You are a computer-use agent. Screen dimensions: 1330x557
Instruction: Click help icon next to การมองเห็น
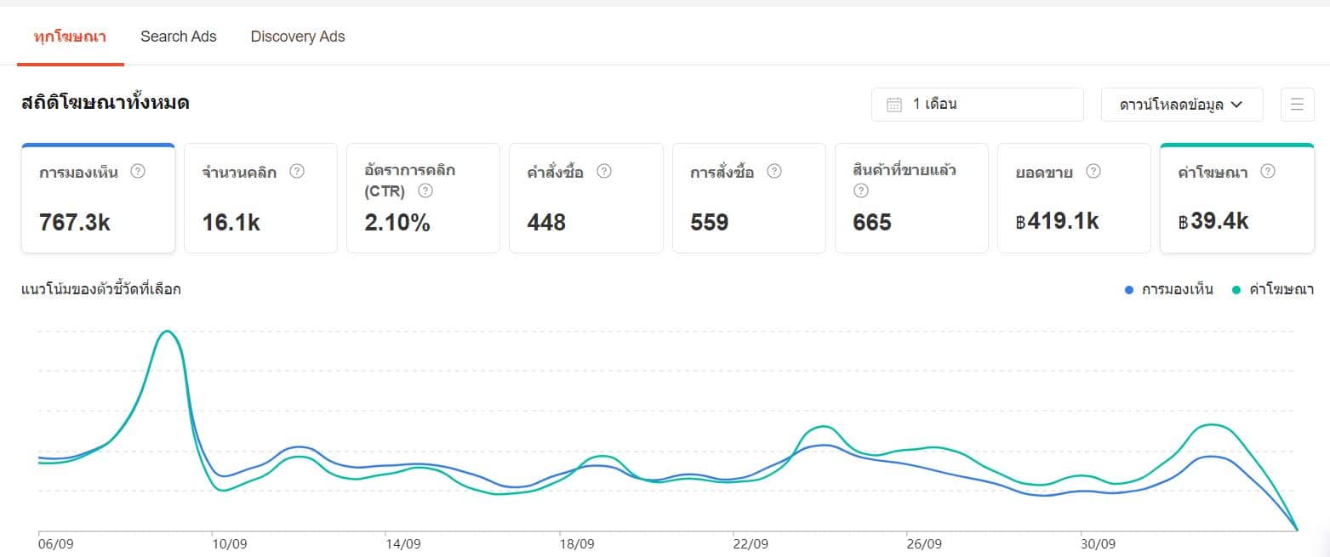(x=138, y=171)
